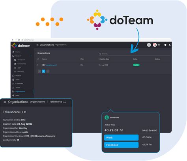Open the Teams sidebar menu item
187x161 pixels.
point(18,88)
